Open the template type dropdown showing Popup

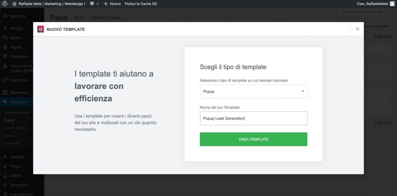254,91
